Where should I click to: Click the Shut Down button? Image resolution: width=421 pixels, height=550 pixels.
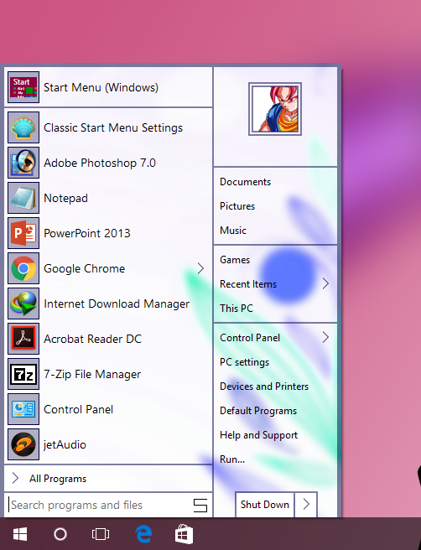click(265, 505)
